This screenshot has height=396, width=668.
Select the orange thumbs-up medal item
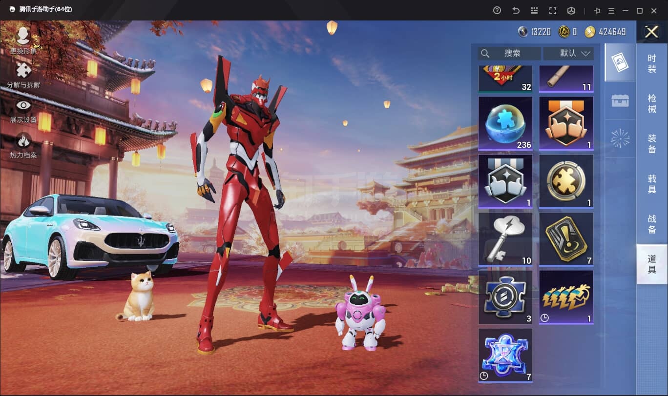pos(566,123)
